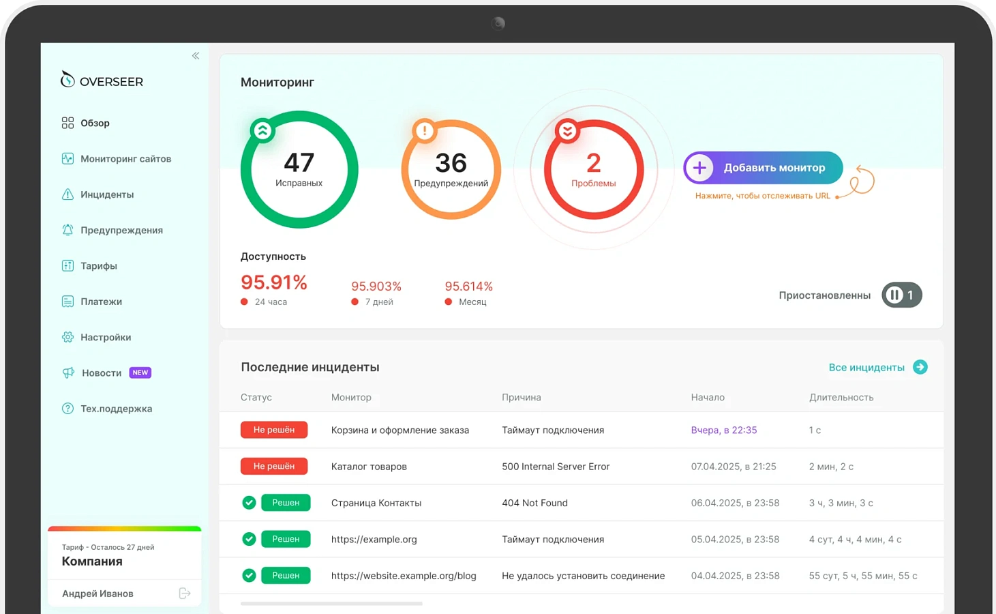The width and height of the screenshot is (996, 614).
Task: Click the Добавить монитор button
Action: [x=763, y=168]
